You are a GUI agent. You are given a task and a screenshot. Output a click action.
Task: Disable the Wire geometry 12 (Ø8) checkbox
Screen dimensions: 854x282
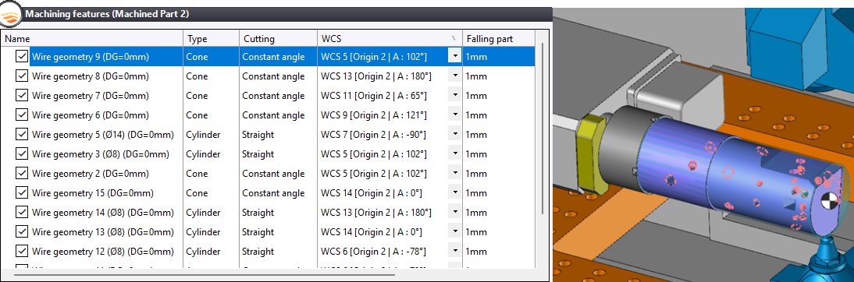22,252
